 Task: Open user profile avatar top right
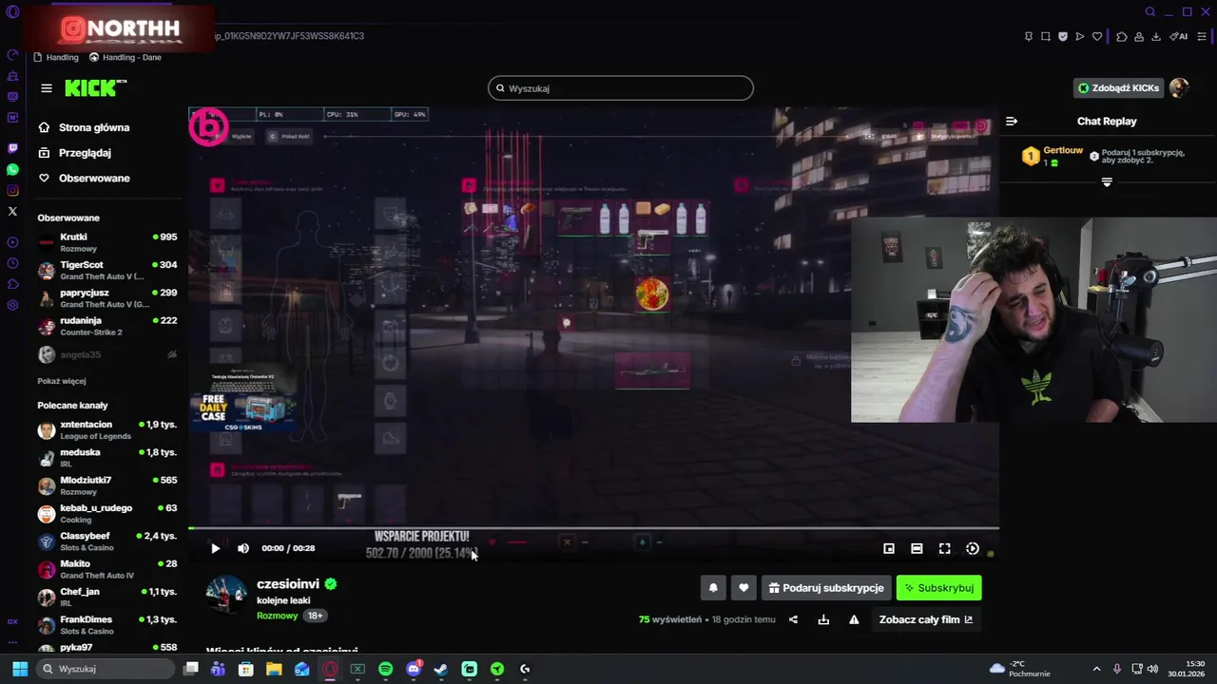tap(1179, 88)
